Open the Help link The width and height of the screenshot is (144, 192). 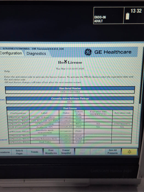7,71
